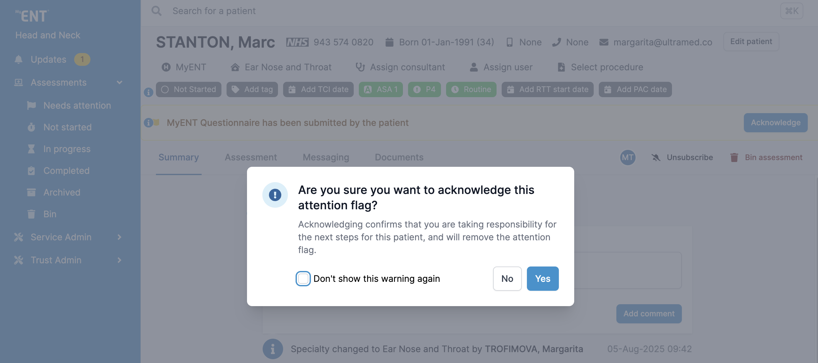Click the dialog warning exclamation icon

[x=275, y=195]
